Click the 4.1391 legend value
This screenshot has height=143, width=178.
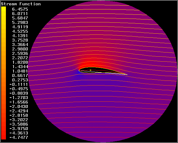(20, 36)
